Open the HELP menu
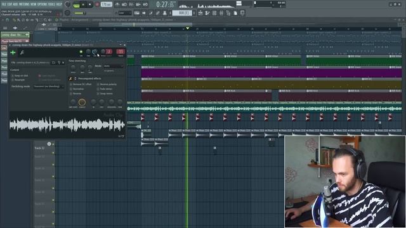Image resolution: width=406 pixels, height=228 pixels. pyautogui.click(x=59, y=4)
